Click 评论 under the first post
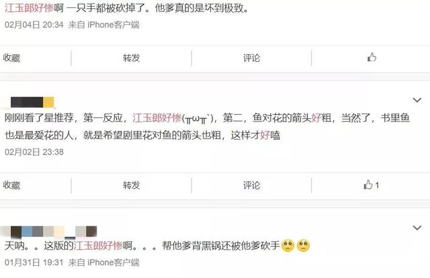The width and height of the screenshot is (430, 278). [251, 58]
